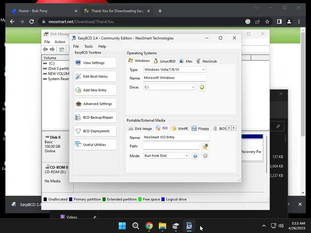Click Disk Management back arrow icon
The width and height of the screenshot is (311, 233).
tap(45, 49)
